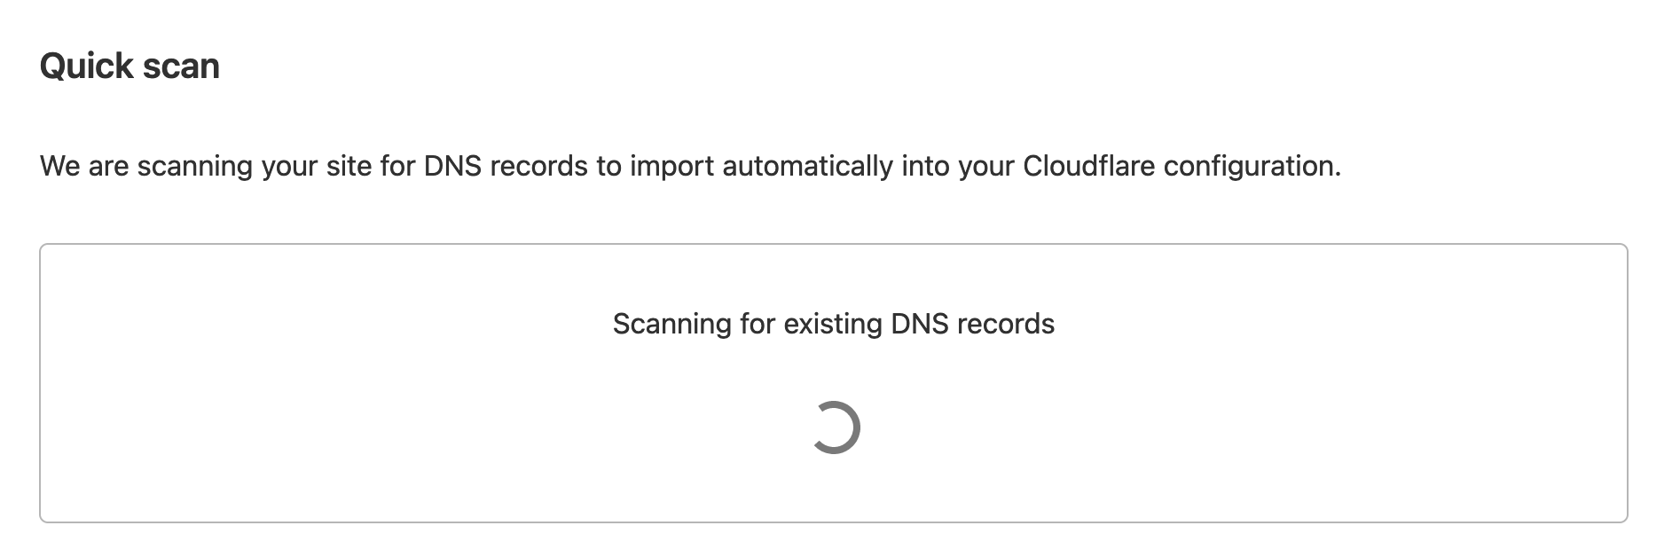Screen dimensions: 1680x557
Task: Click the loading spinner icon
Action: tap(834, 428)
